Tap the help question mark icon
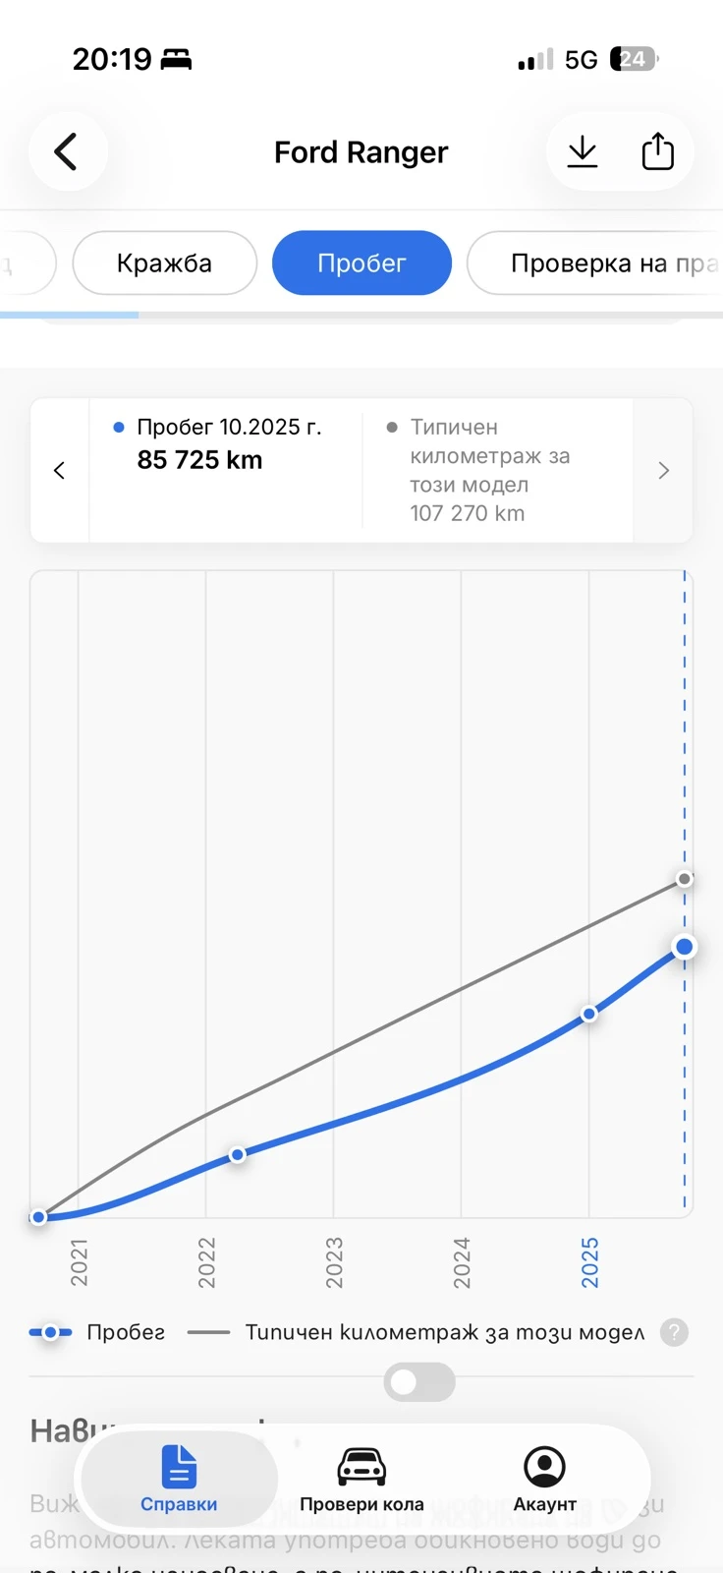723x1573 pixels. (674, 1332)
